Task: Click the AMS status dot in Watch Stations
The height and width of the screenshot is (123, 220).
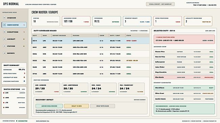Action: (x=4, y=98)
